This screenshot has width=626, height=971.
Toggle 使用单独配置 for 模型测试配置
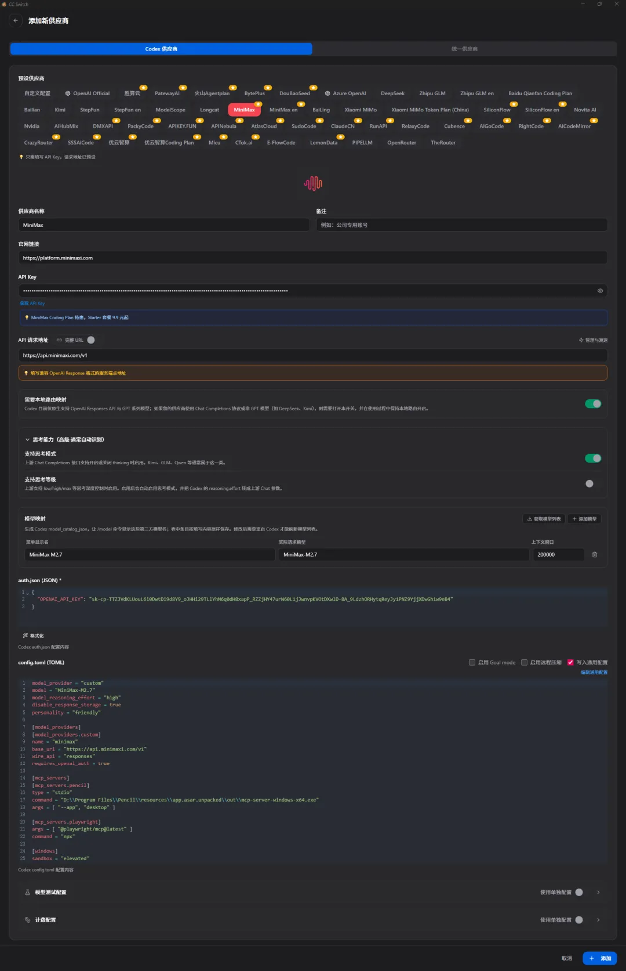point(583,892)
